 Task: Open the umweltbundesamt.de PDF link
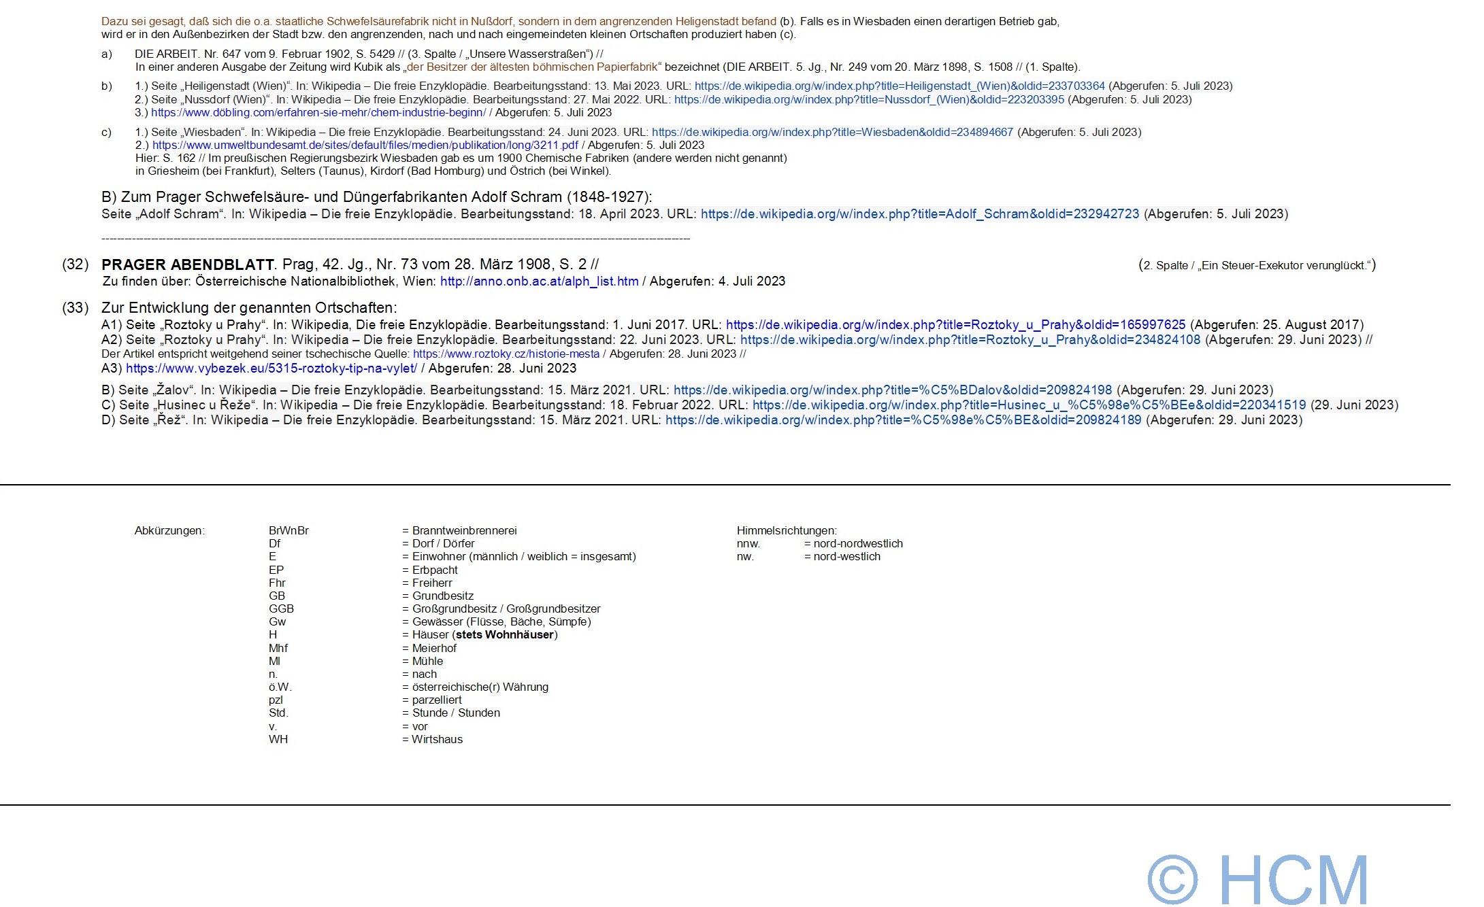click(365, 146)
